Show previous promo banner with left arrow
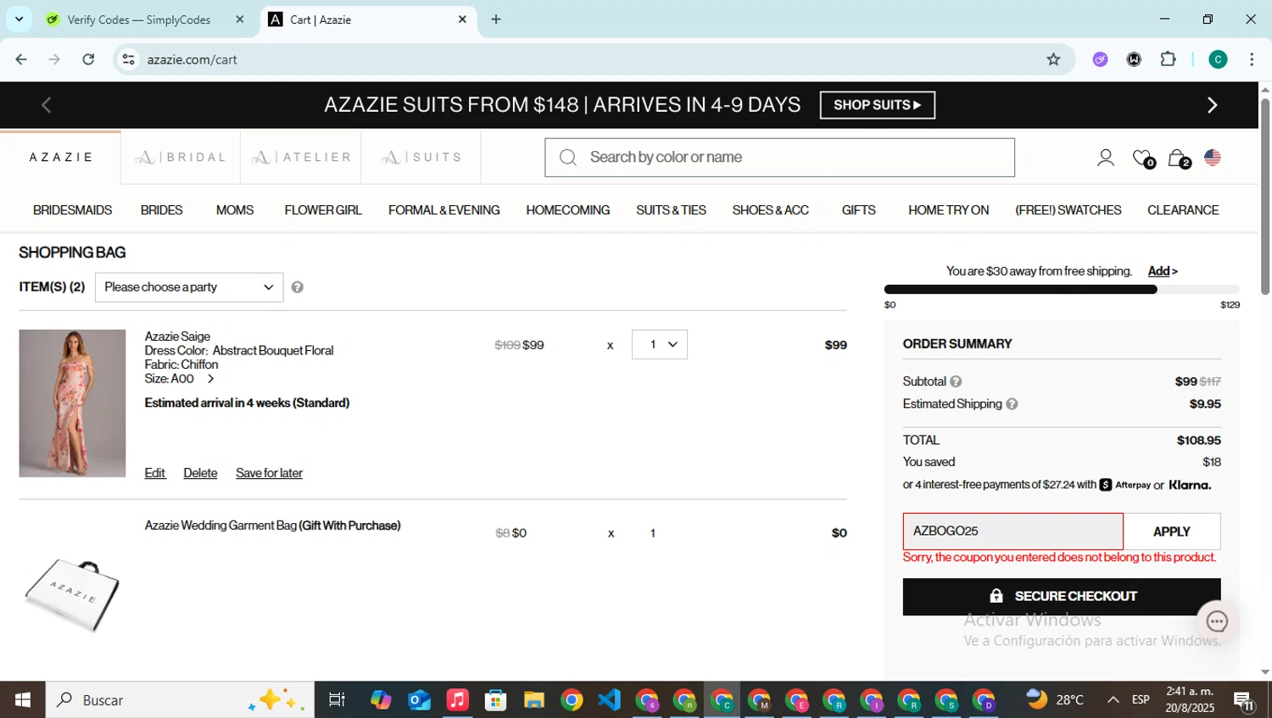 click(47, 105)
